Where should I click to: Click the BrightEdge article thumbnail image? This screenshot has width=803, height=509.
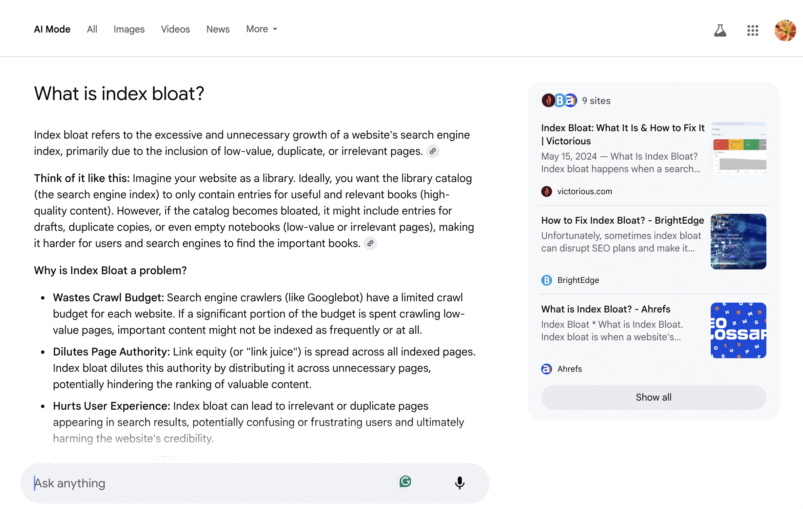point(738,242)
